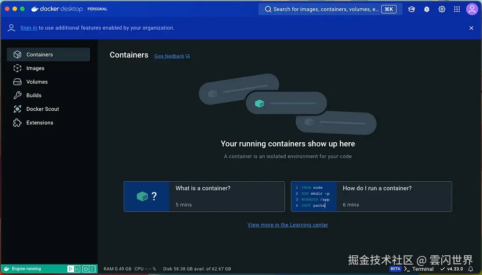Click the search magnifier icon
The height and width of the screenshot is (275, 482).
[x=268, y=9]
